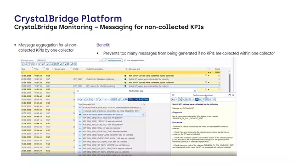Click the Find icon in Log toolbar

91,99
